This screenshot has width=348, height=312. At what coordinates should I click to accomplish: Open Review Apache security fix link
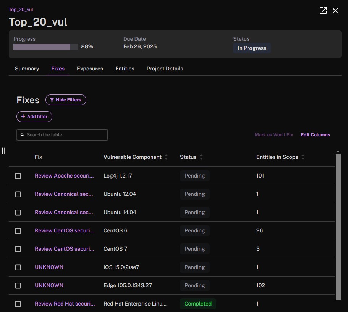(64, 176)
